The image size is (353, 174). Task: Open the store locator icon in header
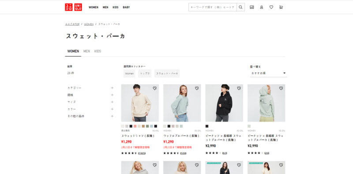coord(252,7)
